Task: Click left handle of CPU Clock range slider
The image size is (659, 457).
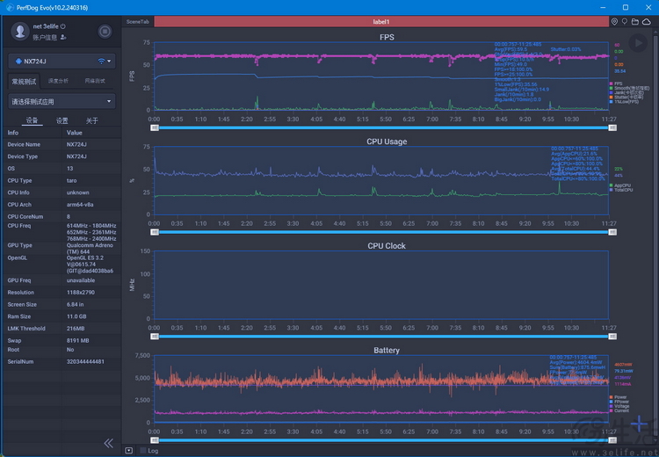Action: point(155,337)
